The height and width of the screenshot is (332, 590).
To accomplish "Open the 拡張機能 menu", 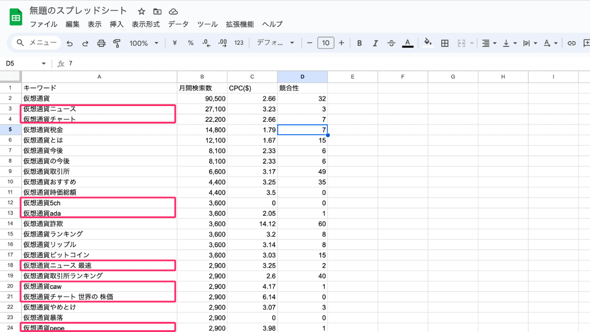I will [240, 24].
